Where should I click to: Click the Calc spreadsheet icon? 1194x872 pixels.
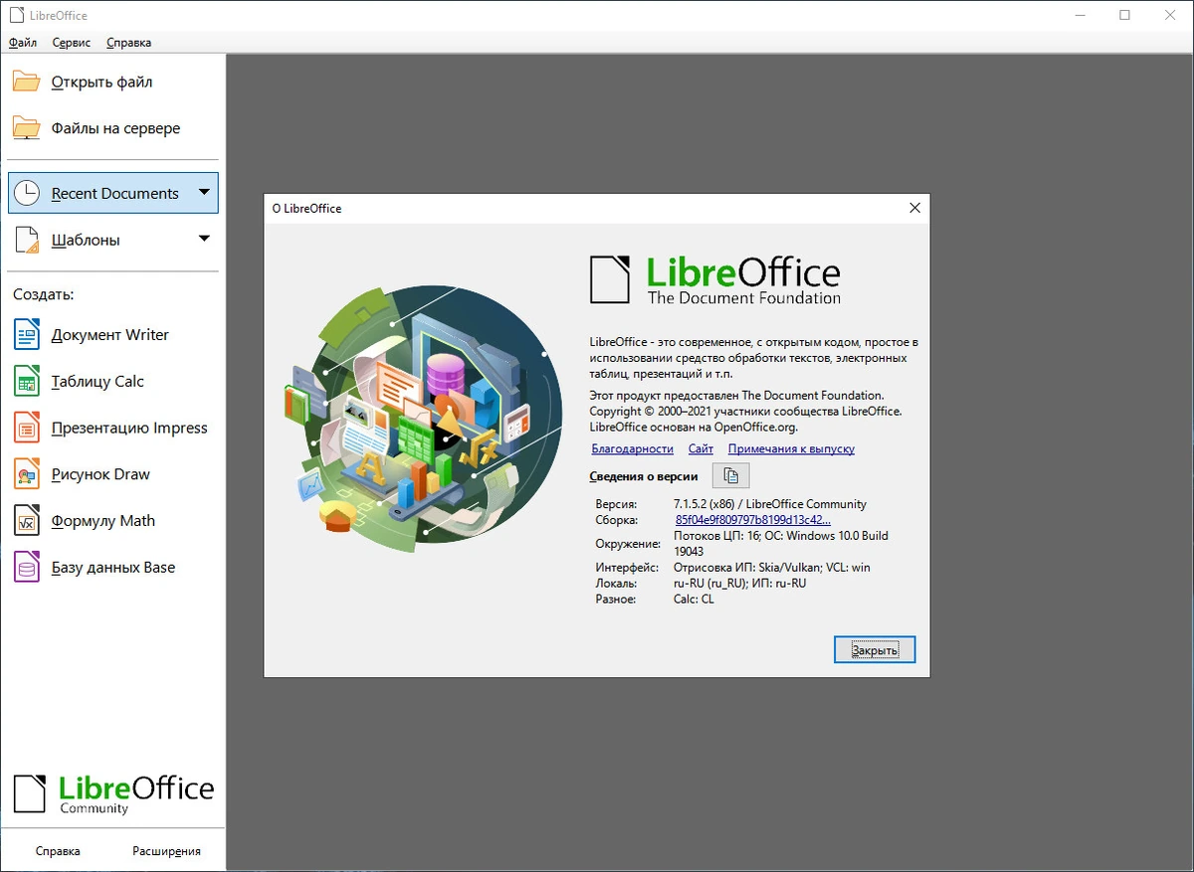[x=27, y=381]
